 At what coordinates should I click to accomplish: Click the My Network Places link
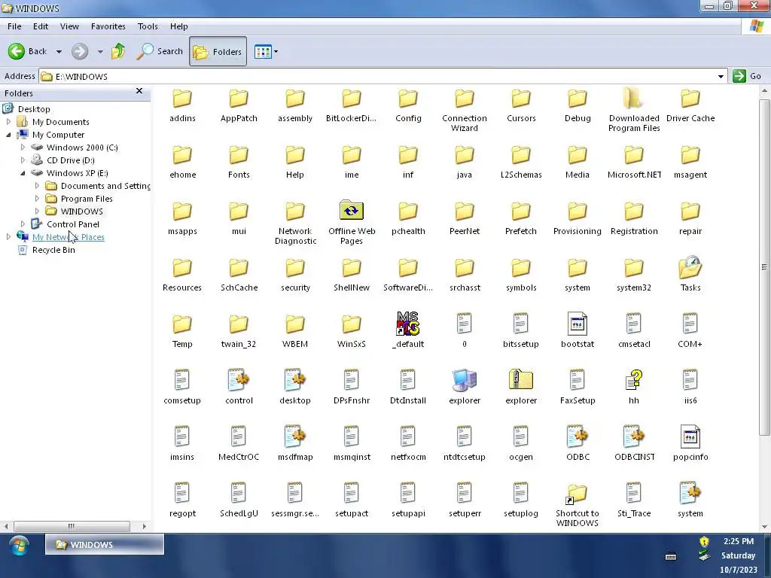pyautogui.click(x=69, y=237)
